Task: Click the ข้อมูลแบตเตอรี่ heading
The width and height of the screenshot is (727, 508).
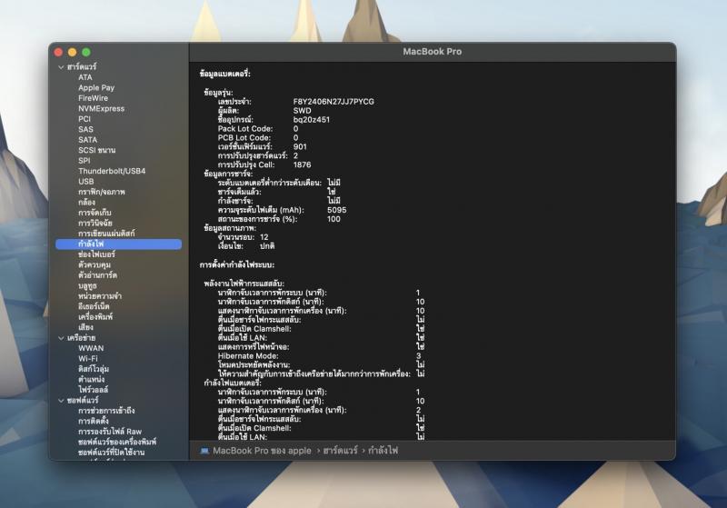Action: 224,74
